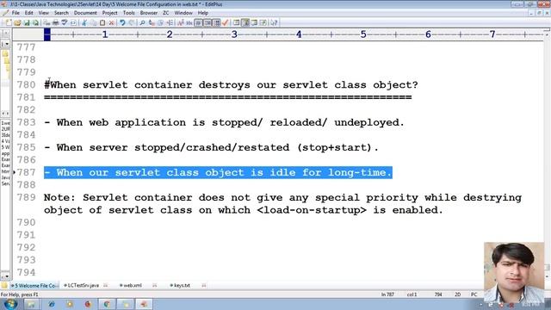The image size is (551, 310).
Task: Click the Copy toolbar icon
Action: (x=93, y=23)
